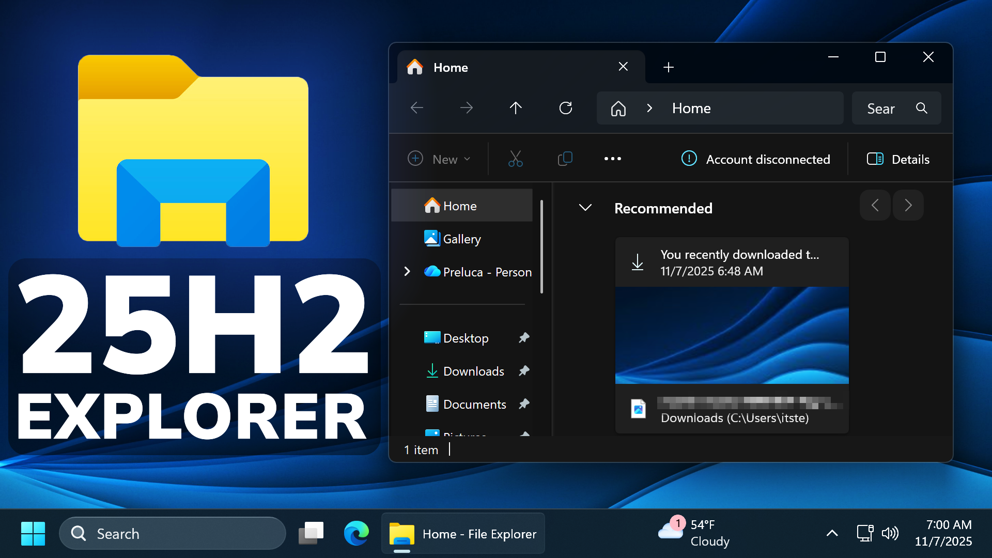Refresh the current folder view
The width and height of the screenshot is (992, 558).
565,108
